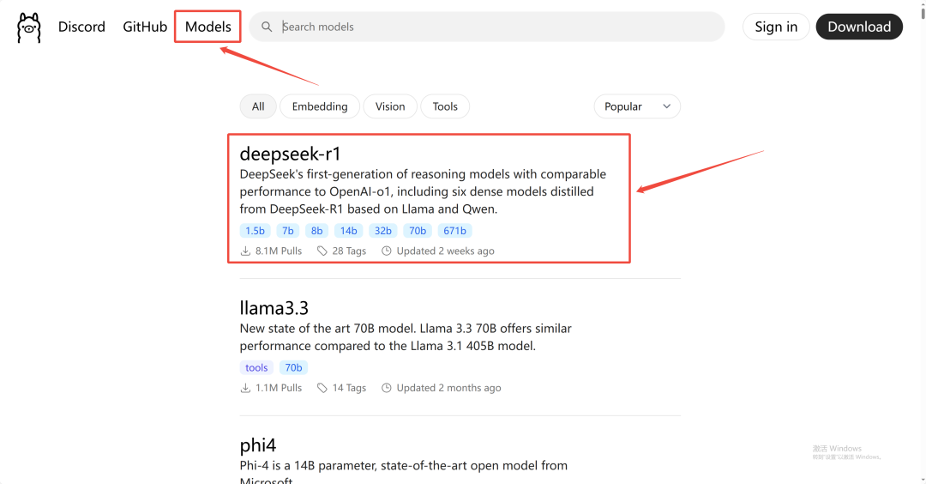Select the All filter tab

258,106
